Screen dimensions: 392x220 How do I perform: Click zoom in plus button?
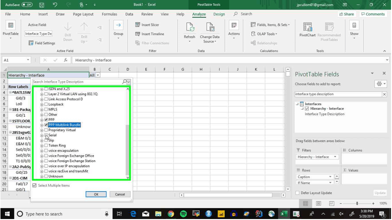pyautogui.click(x=373, y=204)
